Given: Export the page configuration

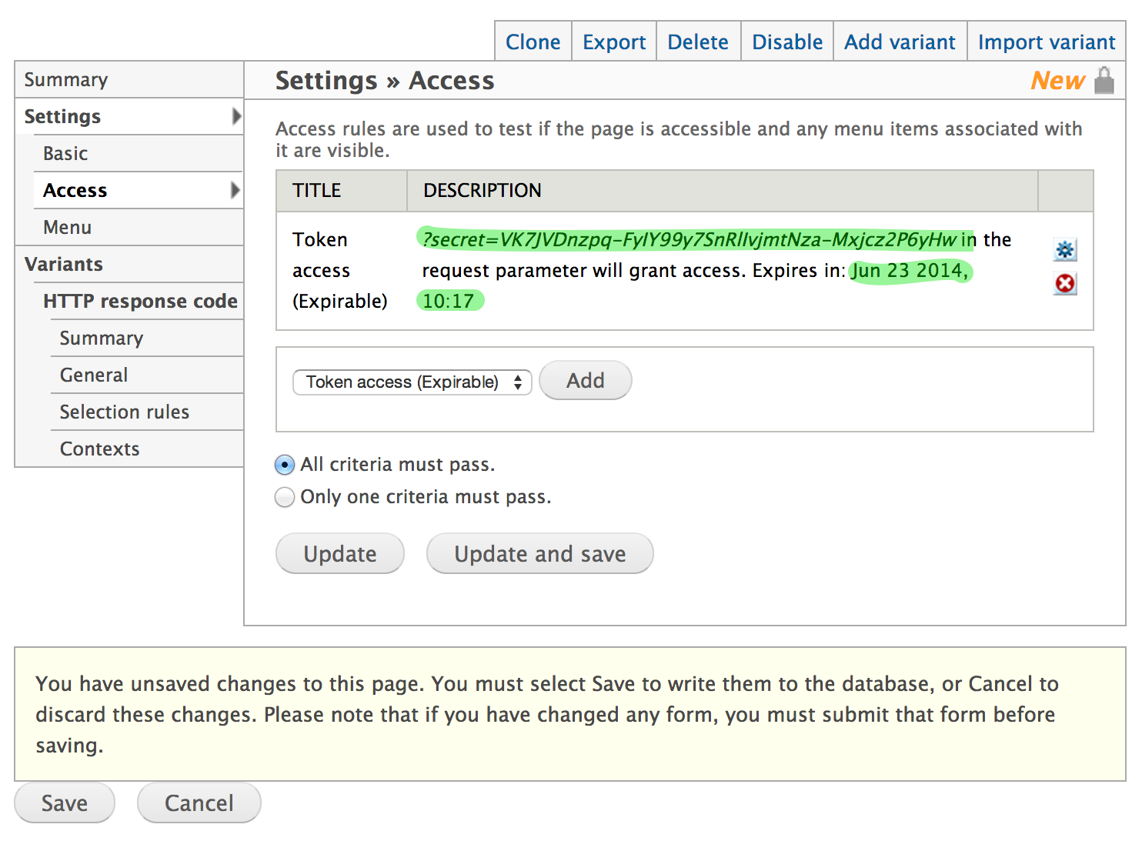Looking at the screenshot, I should pos(613,42).
